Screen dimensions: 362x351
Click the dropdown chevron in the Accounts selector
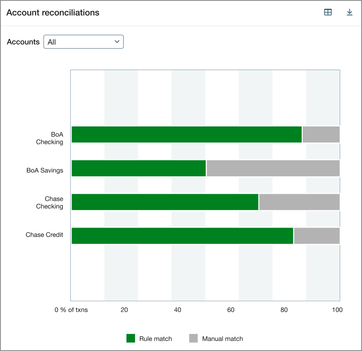pos(116,42)
